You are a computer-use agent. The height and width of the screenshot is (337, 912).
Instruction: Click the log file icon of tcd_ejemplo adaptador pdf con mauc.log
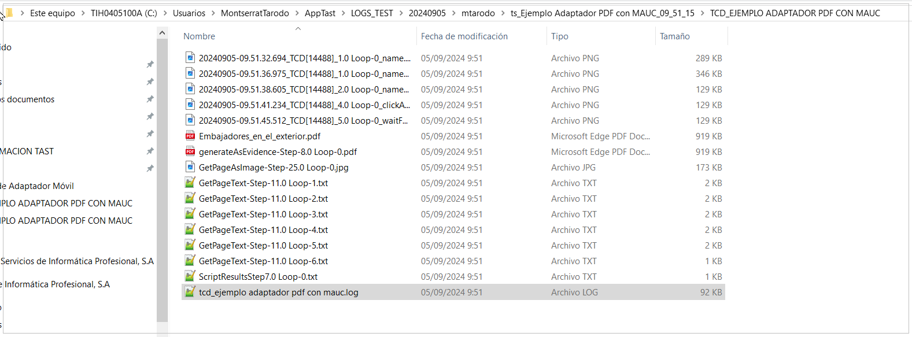click(190, 292)
